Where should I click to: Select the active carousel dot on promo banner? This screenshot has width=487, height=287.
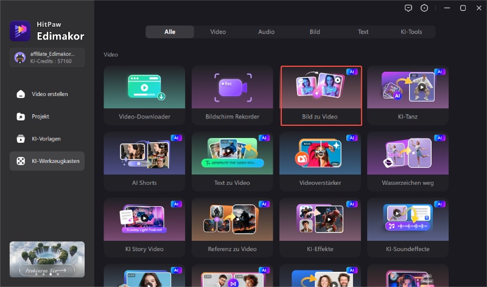point(51,274)
